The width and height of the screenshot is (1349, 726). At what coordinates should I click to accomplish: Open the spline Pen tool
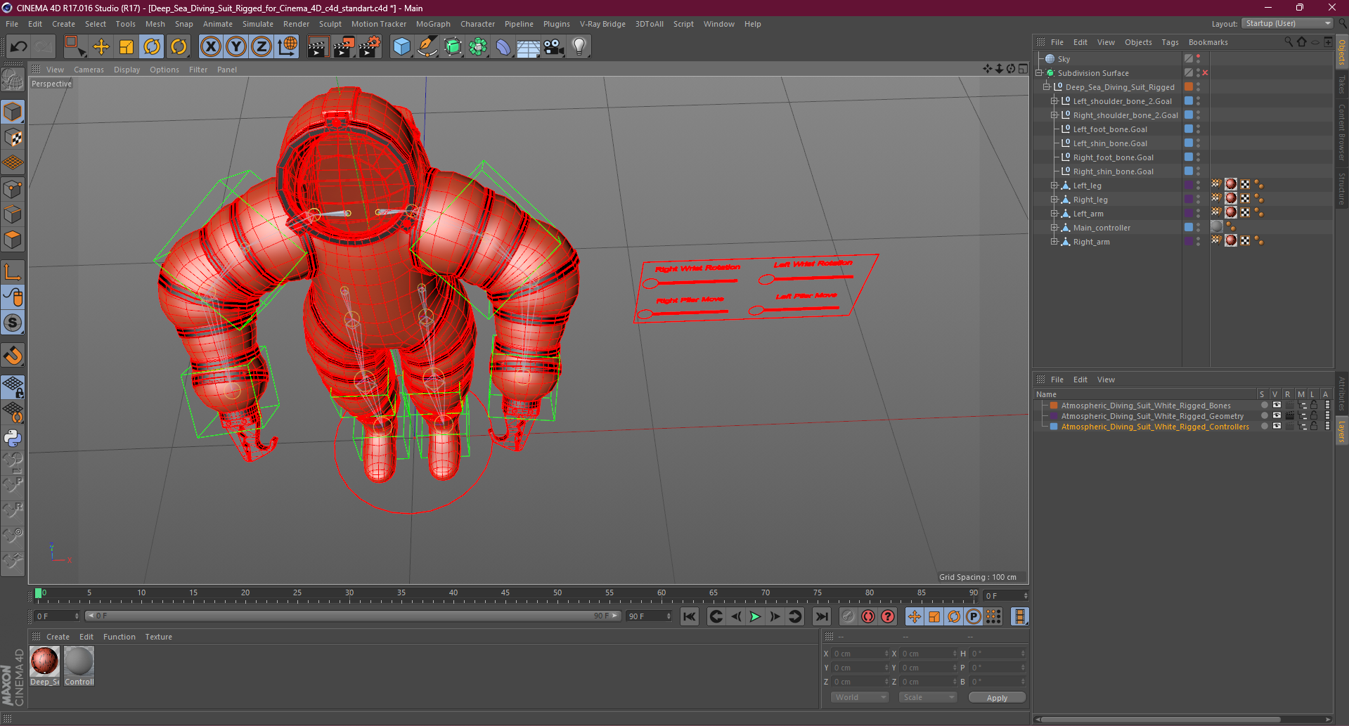pyautogui.click(x=427, y=46)
